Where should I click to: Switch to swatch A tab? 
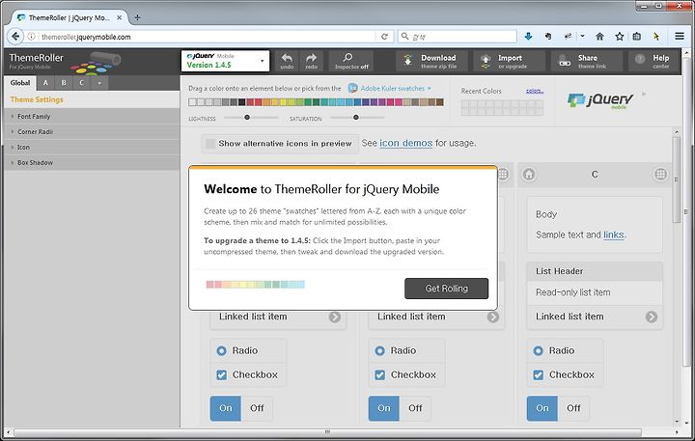45,83
